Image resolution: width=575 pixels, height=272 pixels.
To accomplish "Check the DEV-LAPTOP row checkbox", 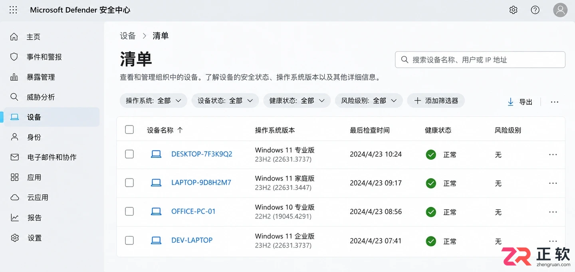I will pyautogui.click(x=129, y=240).
